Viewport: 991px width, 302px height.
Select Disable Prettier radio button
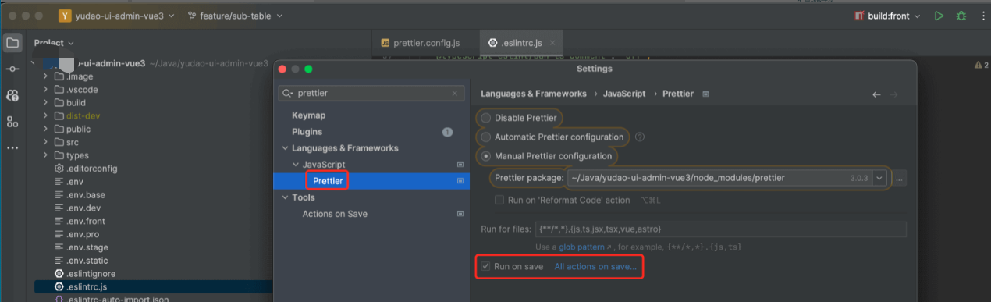[x=486, y=118]
